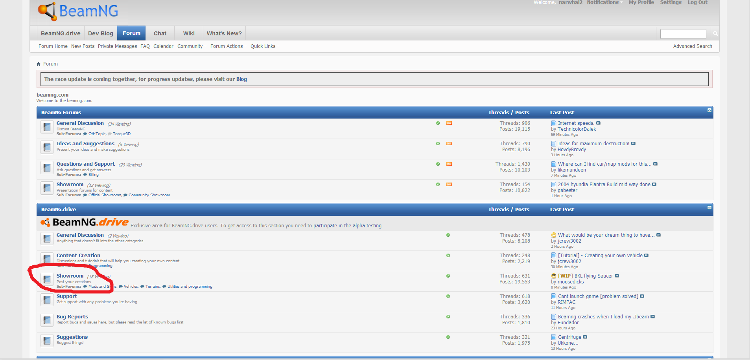Open Content Creation forum

point(78,256)
